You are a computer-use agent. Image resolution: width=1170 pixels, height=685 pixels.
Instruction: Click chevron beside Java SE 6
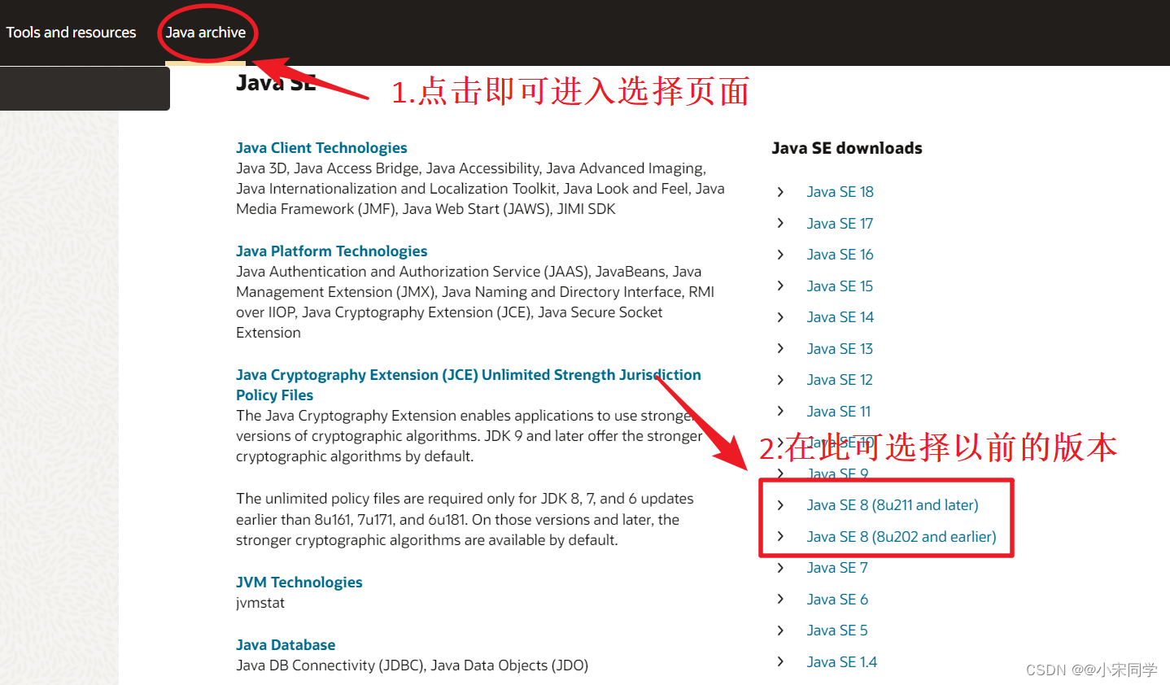pyautogui.click(x=780, y=599)
